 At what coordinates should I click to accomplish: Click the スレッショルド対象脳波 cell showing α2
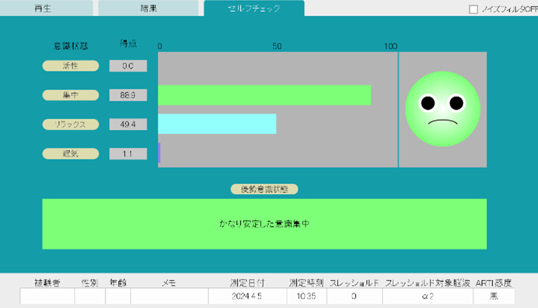[x=428, y=296]
